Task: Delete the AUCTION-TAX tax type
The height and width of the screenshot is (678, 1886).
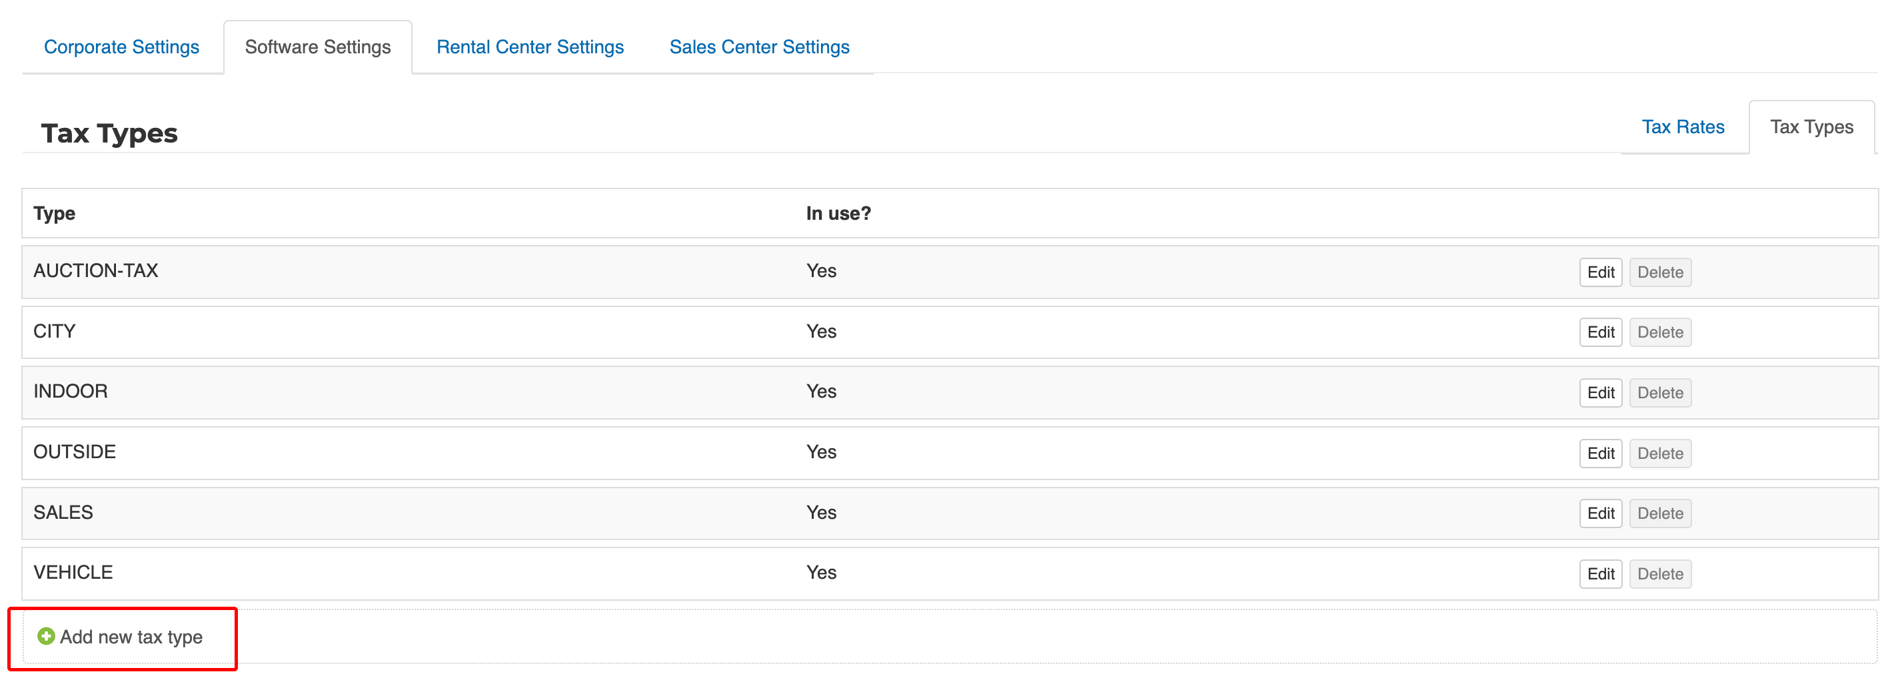Action: pyautogui.click(x=1660, y=272)
